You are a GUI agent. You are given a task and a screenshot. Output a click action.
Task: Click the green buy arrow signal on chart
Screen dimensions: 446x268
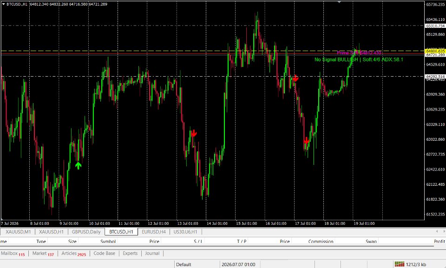78,165
